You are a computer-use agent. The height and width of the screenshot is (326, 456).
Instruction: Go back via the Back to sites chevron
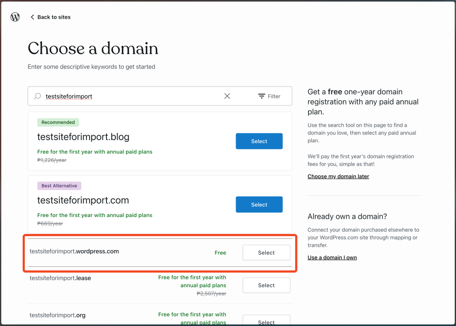32,17
